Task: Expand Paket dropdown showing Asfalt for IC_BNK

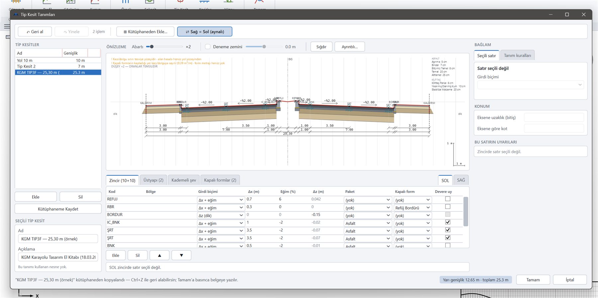Action: click(368, 223)
